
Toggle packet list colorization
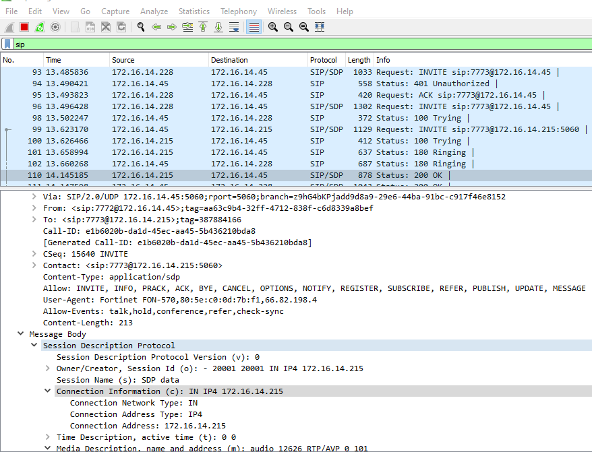coord(254,27)
